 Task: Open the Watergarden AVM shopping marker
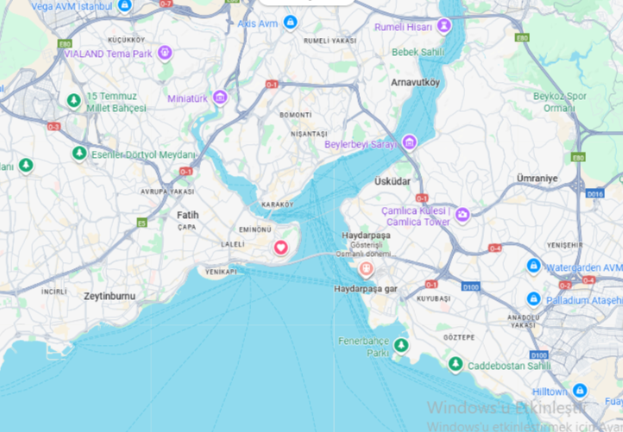click(x=533, y=266)
